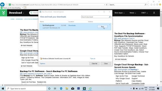Launch Edge browser from taskbar

(61, 88)
